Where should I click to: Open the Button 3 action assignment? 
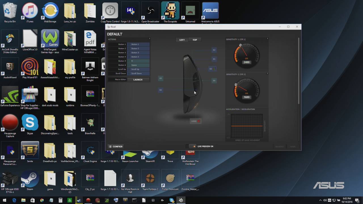click(138, 53)
